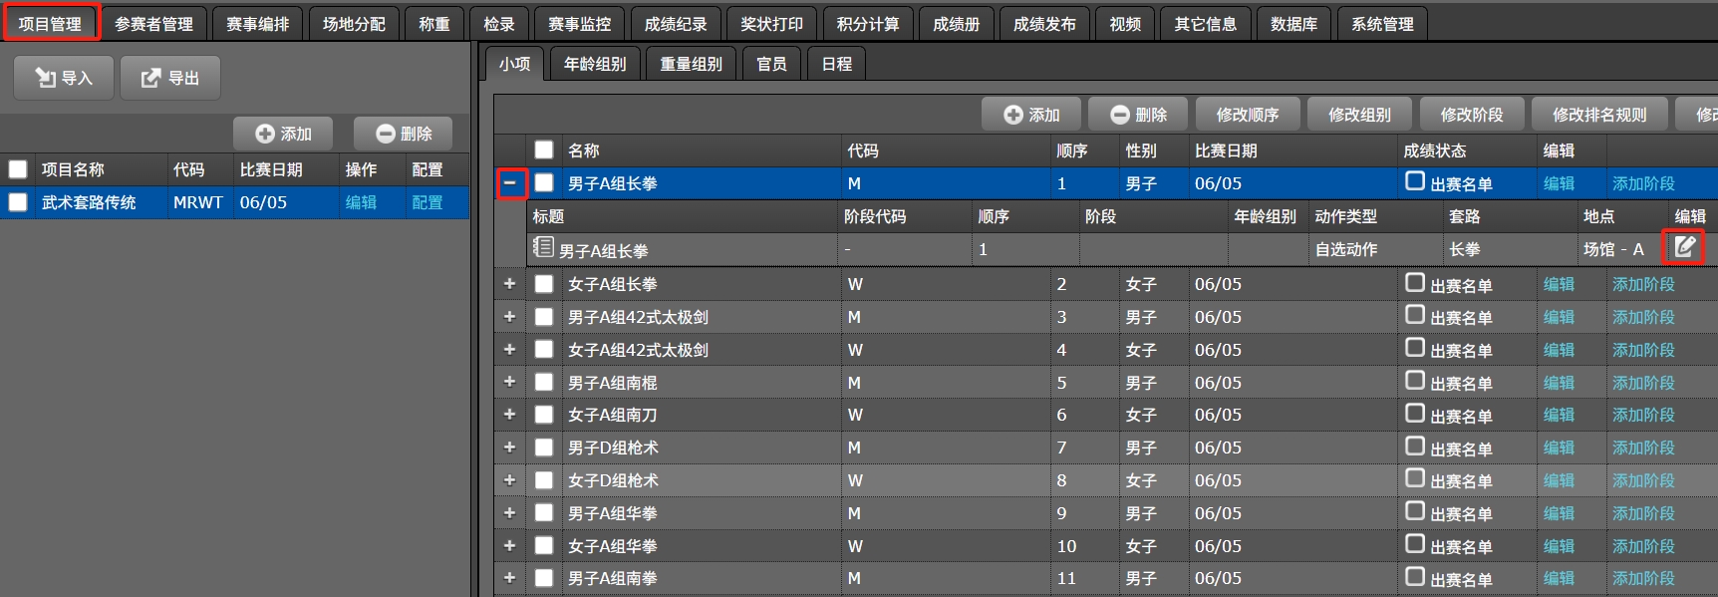
Task: Open the 积分计算 tab
Action: click(x=868, y=24)
